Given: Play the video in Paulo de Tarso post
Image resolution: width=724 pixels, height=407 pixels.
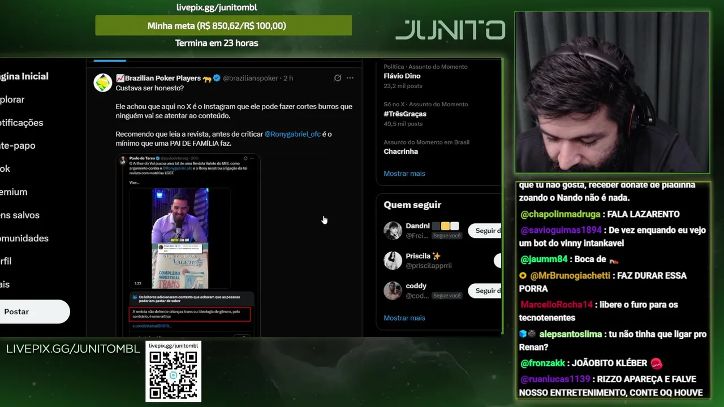Looking at the screenshot, I should pyautogui.click(x=180, y=238).
